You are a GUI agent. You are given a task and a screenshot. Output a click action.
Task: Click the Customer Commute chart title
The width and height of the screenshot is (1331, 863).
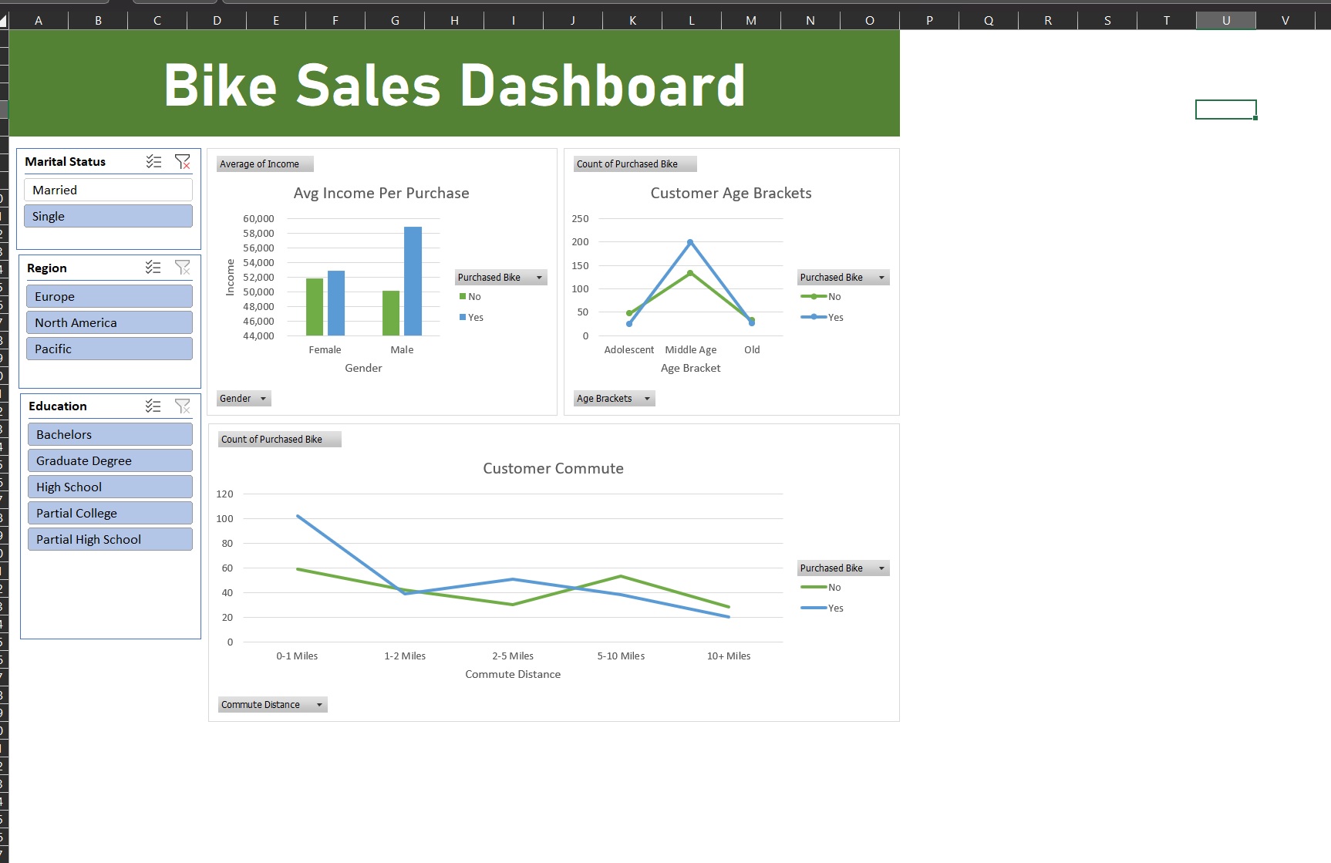[553, 469]
